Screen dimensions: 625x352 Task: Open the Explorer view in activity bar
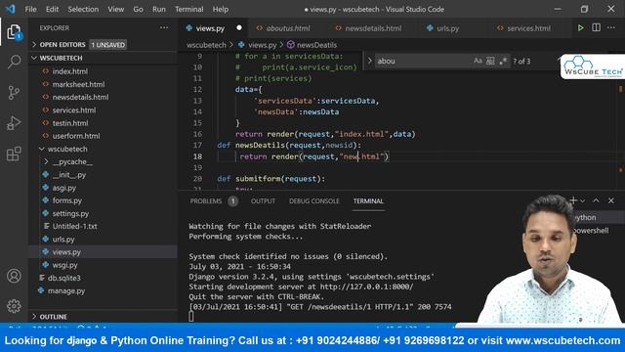coord(14,32)
